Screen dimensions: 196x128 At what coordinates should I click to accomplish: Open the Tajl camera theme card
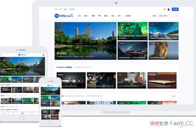132,80
